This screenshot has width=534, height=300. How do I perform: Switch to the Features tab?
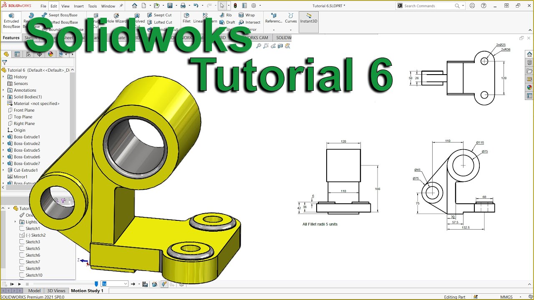click(x=11, y=37)
